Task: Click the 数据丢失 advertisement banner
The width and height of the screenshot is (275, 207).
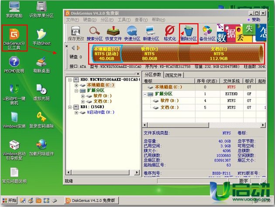Action: click(x=241, y=33)
